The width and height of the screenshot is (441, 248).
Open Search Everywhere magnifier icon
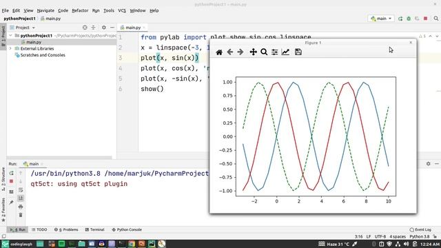pyautogui.click(x=436, y=19)
